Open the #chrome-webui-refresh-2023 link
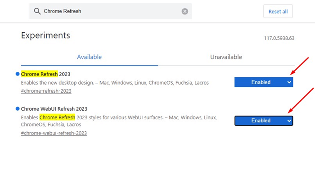 [54, 133]
